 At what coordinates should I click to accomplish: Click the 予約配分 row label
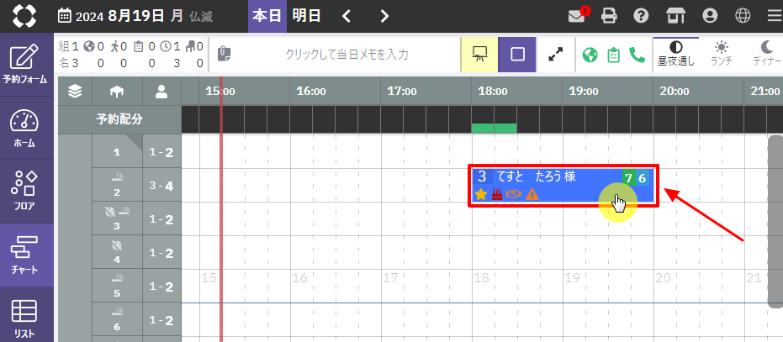(119, 120)
